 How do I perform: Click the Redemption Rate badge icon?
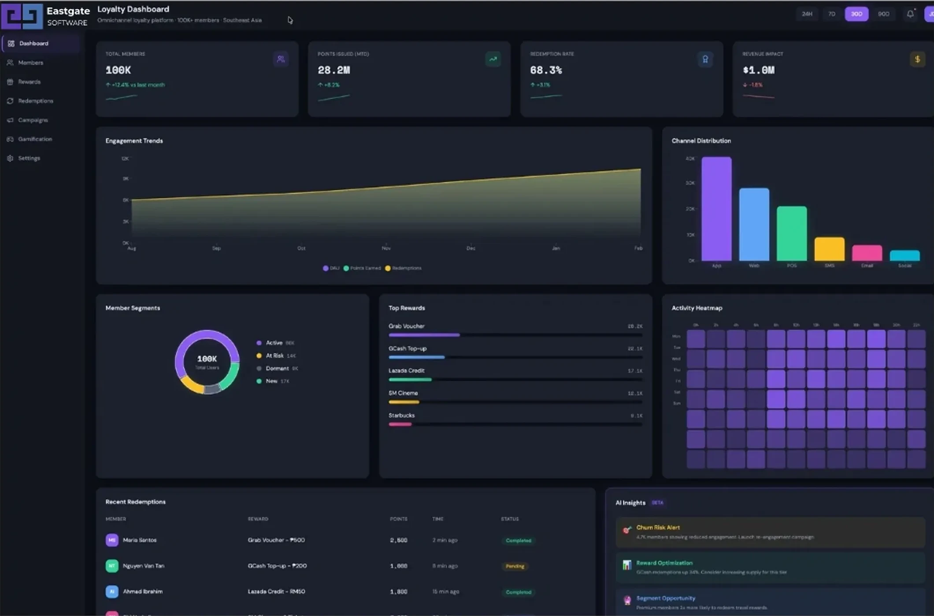point(705,59)
